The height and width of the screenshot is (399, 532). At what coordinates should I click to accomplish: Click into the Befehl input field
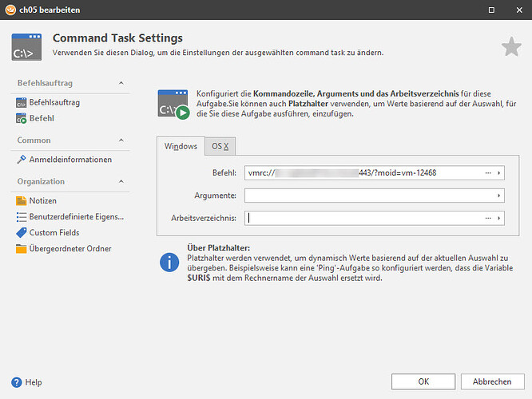point(359,173)
